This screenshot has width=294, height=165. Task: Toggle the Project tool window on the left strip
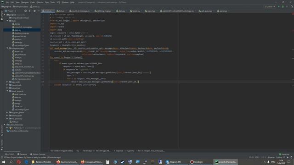(2, 15)
